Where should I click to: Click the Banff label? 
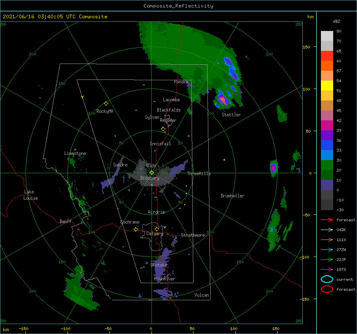click(x=65, y=221)
